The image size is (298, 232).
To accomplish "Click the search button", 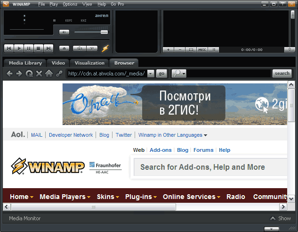I will point(282,74).
